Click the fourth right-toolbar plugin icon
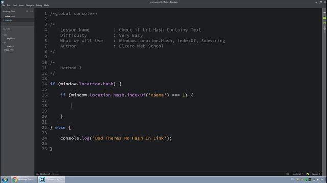Viewport: 327px width, 183px height. point(325,28)
